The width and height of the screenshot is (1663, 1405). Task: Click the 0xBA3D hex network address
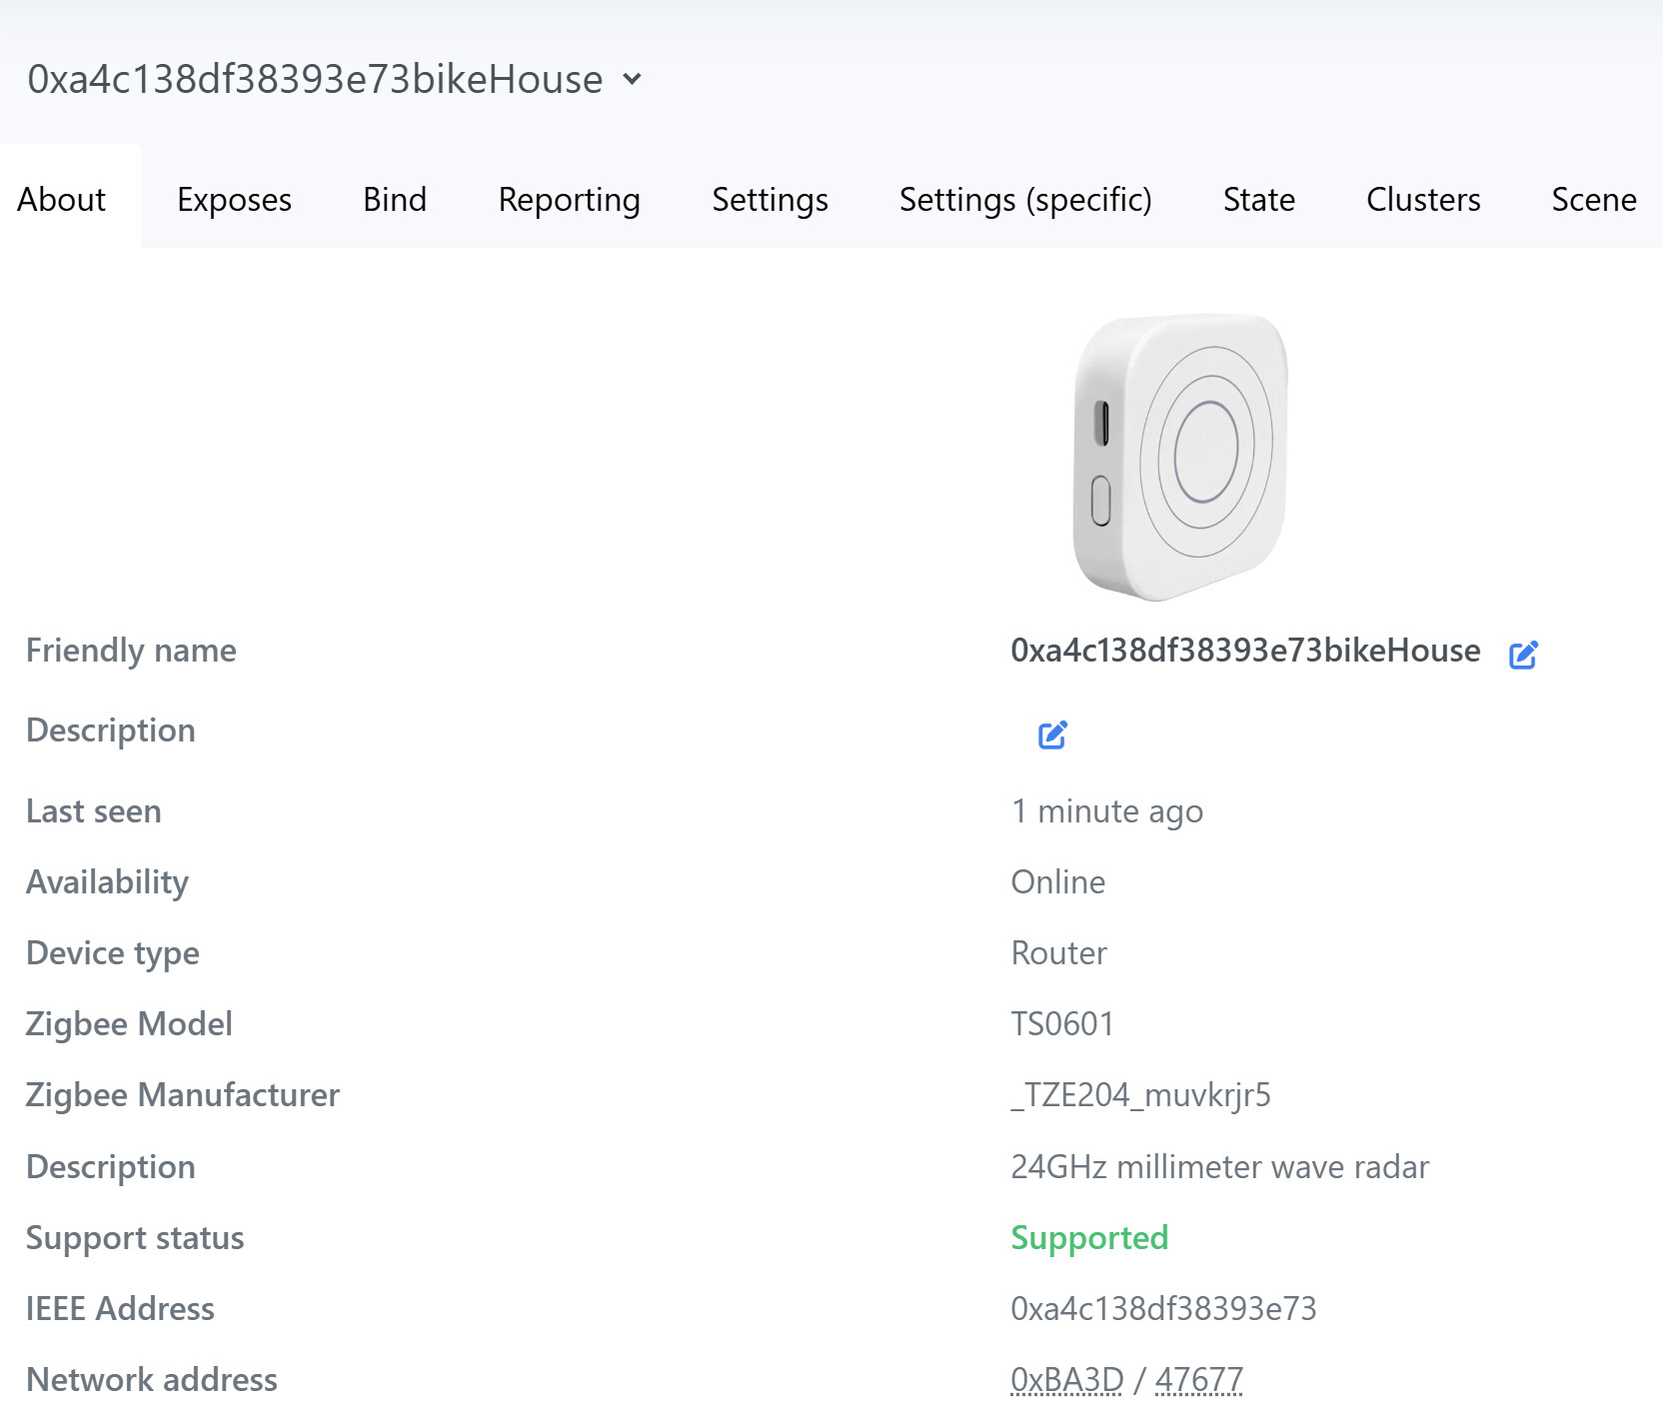tap(1066, 1380)
